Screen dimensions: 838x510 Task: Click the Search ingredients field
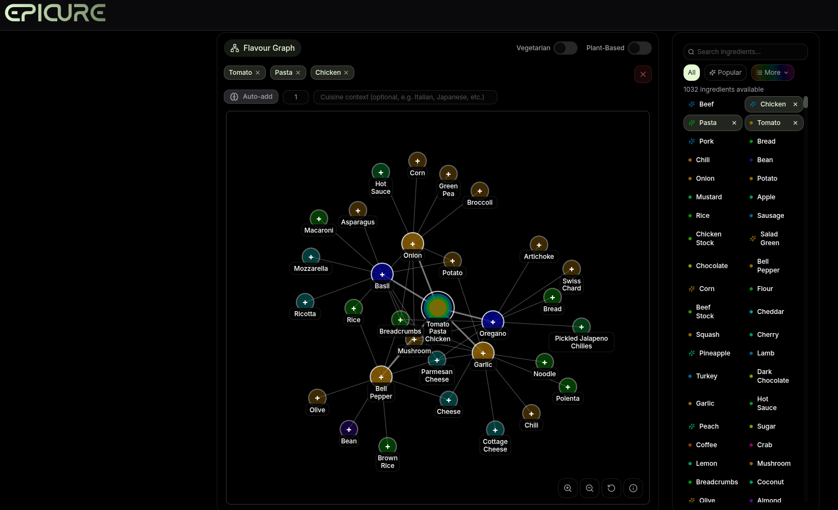pyautogui.click(x=745, y=52)
